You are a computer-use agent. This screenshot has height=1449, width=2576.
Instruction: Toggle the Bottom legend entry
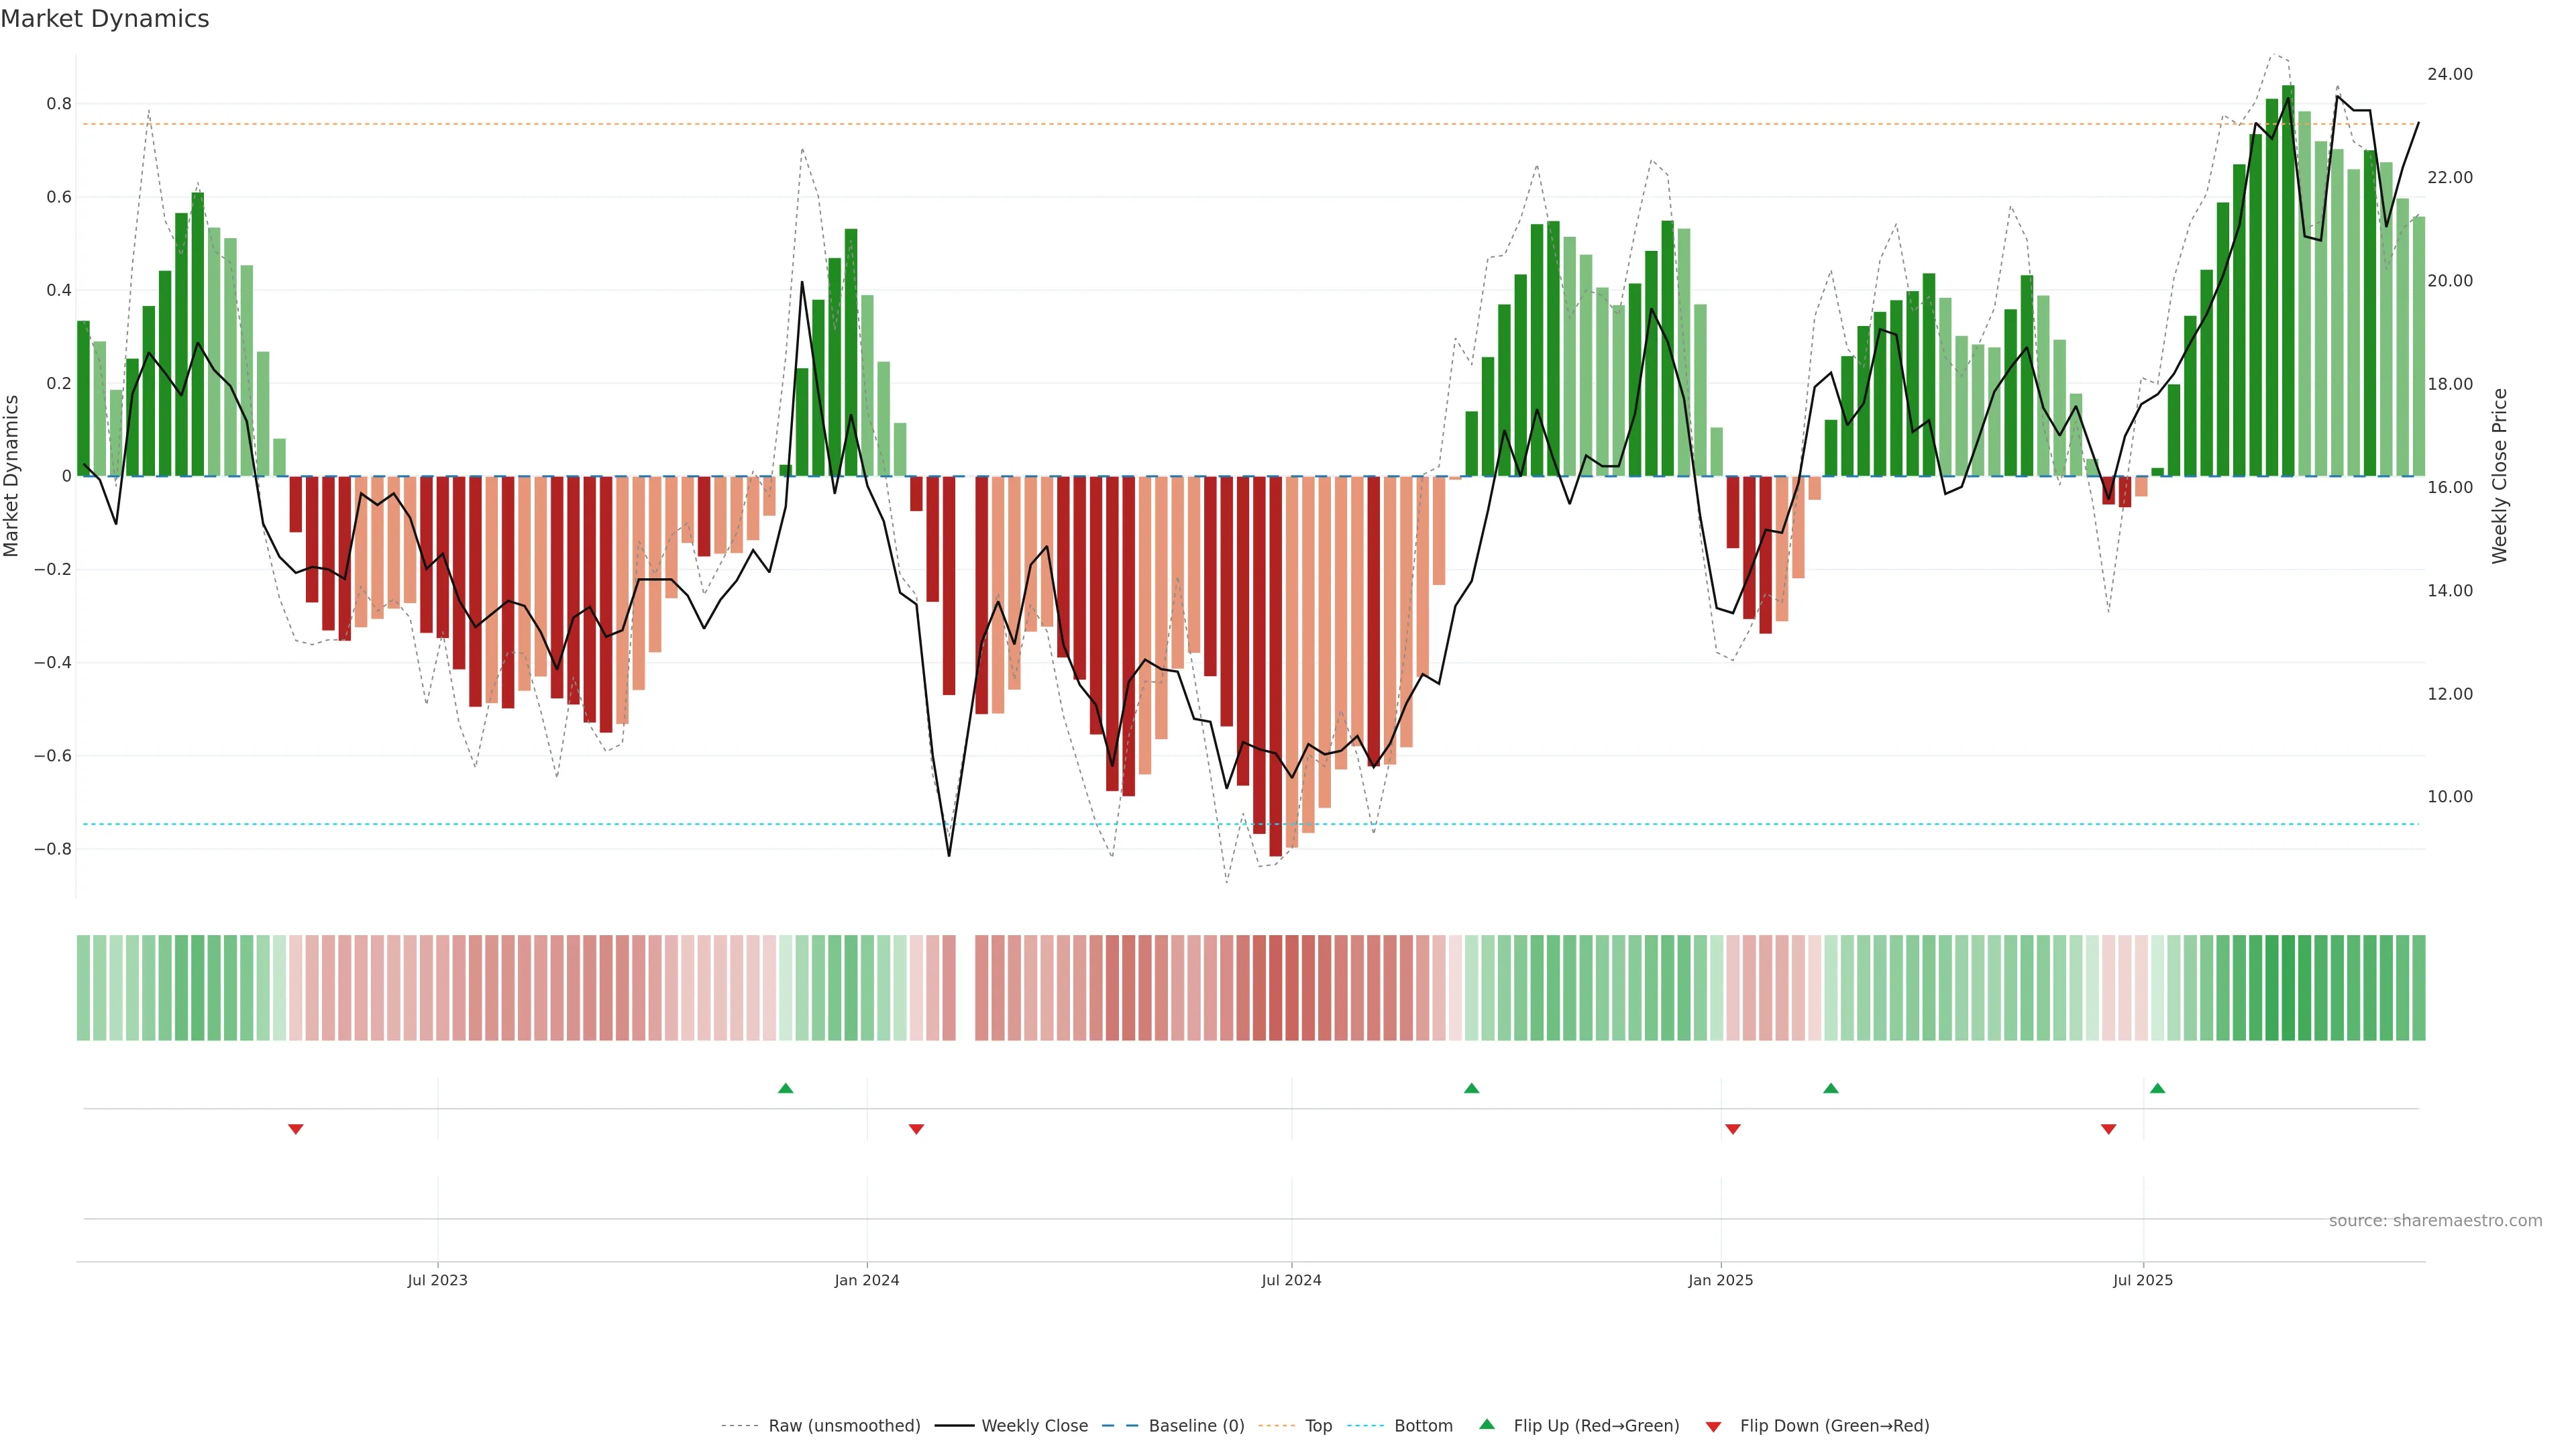tap(1423, 1426)
